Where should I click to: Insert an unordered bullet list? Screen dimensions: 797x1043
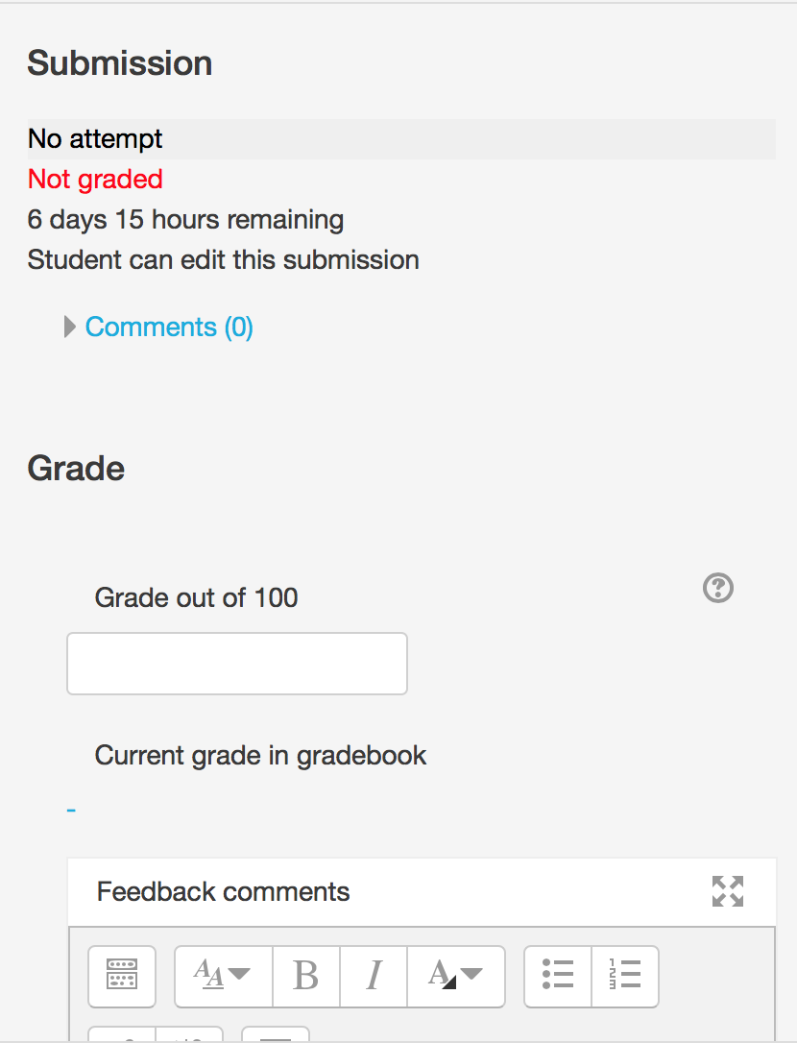point(558,976)
